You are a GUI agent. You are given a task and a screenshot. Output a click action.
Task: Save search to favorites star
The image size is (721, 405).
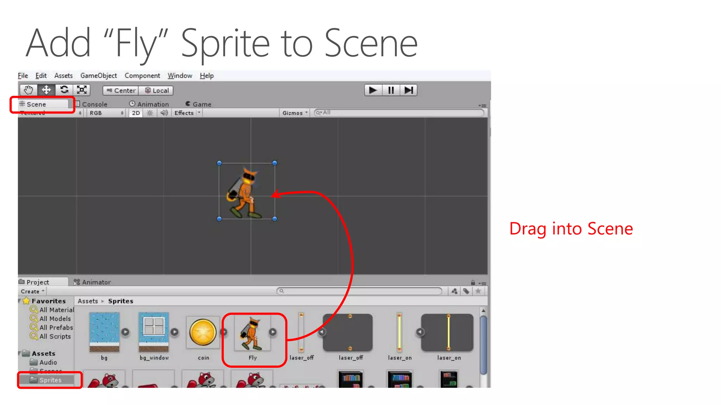point(478,291)
